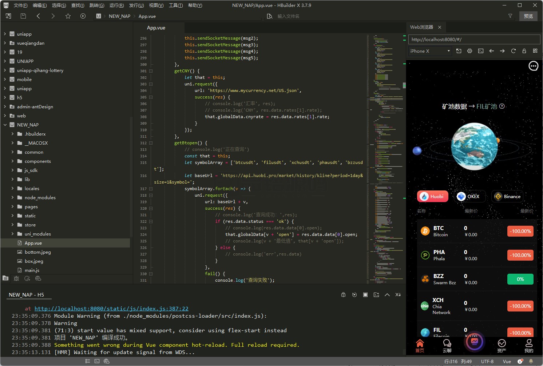Click the editor vertical scrollbar thumb
Screen dimensions: 543x366
(x=404, y=85)
